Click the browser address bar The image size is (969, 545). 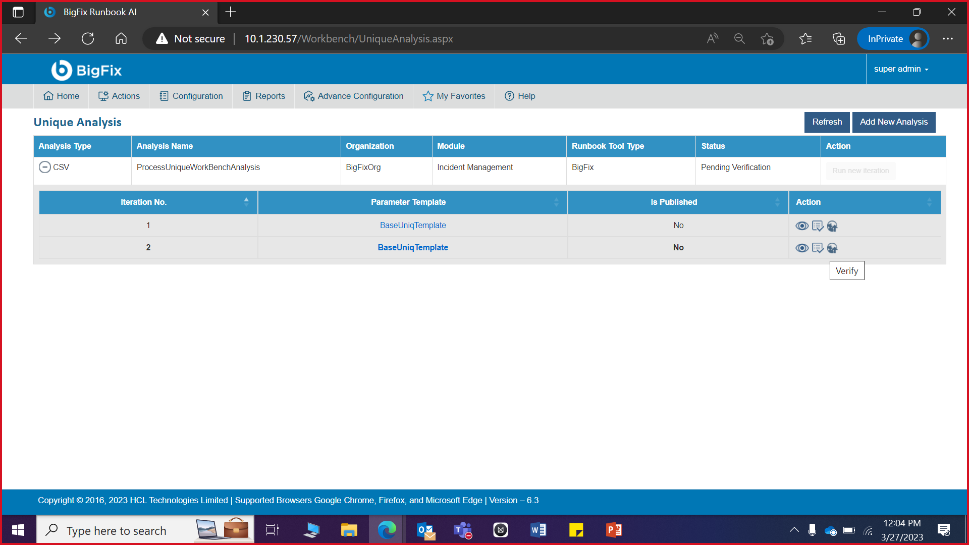348,39
